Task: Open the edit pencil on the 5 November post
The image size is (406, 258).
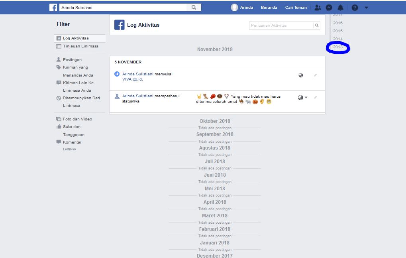Action: 315,75
